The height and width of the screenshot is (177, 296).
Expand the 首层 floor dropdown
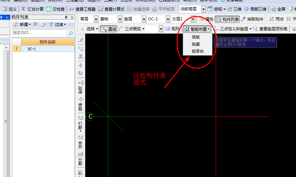(x=96, y=19)
